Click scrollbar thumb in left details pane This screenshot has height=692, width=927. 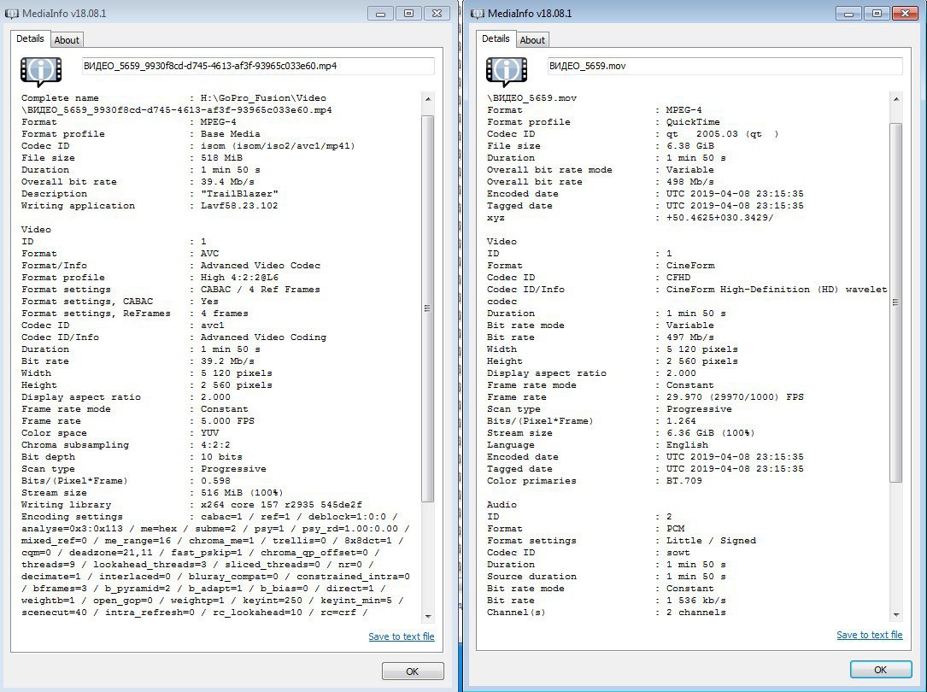pyautogui.click(x=428, y=308)
